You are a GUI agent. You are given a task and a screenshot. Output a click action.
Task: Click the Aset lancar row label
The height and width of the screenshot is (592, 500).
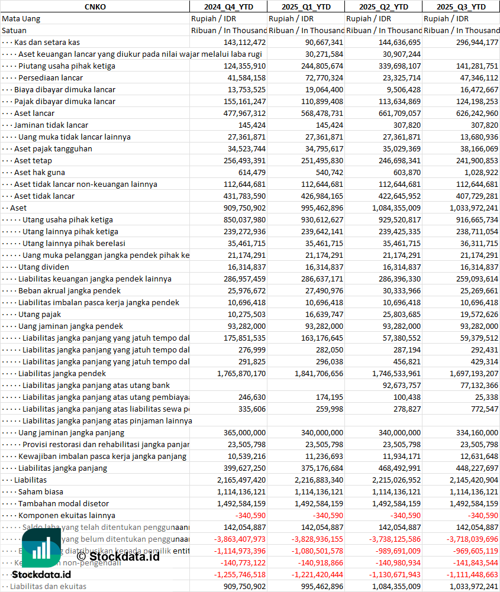pos(34,114)
